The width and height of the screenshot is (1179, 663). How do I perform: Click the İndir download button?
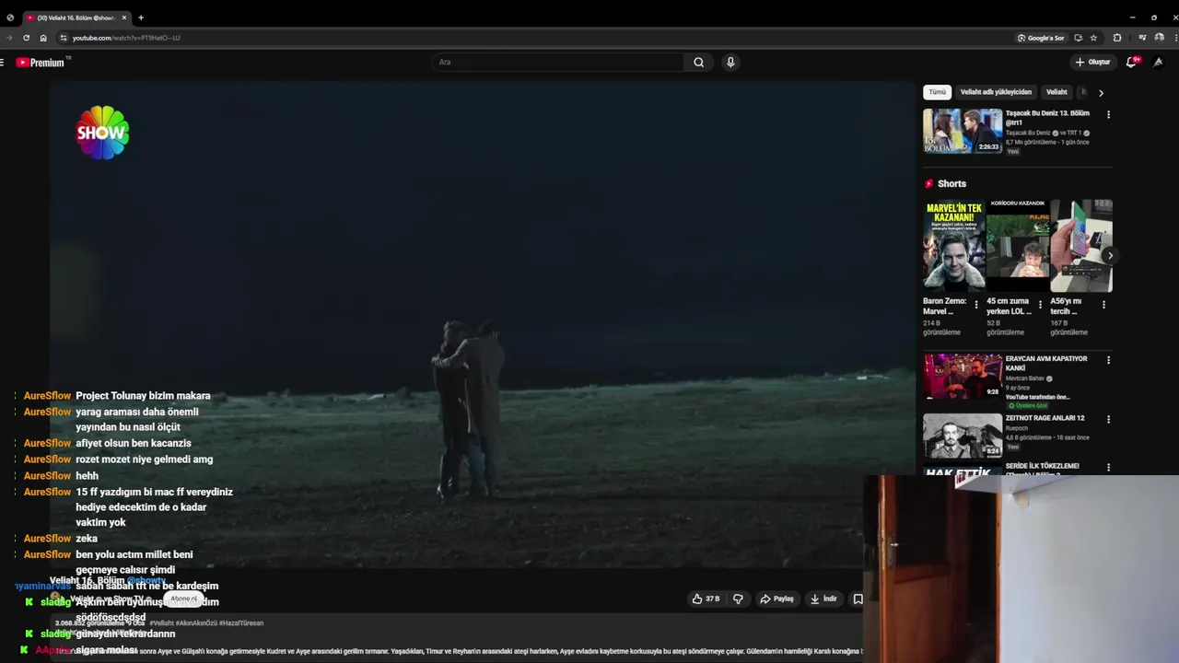823,599
